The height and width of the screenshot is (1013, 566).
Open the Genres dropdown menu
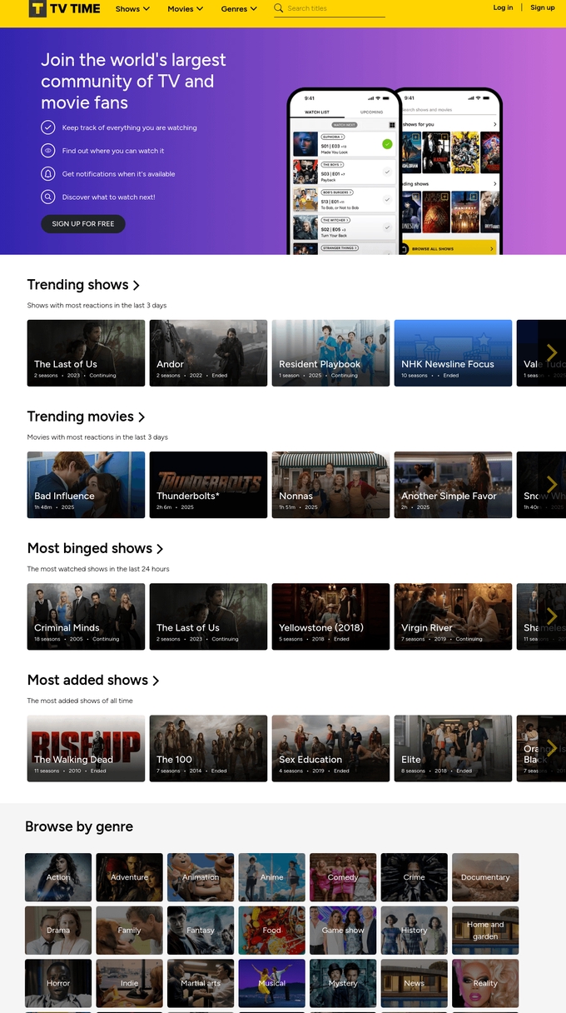click(x=239, y=8)
